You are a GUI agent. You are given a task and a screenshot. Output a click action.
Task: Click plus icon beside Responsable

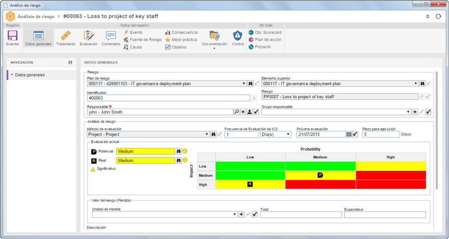coord(243,112)
